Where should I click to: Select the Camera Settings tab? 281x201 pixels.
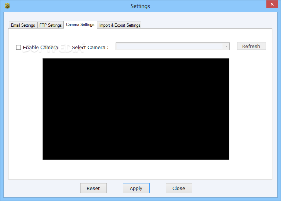coord(80,25)
